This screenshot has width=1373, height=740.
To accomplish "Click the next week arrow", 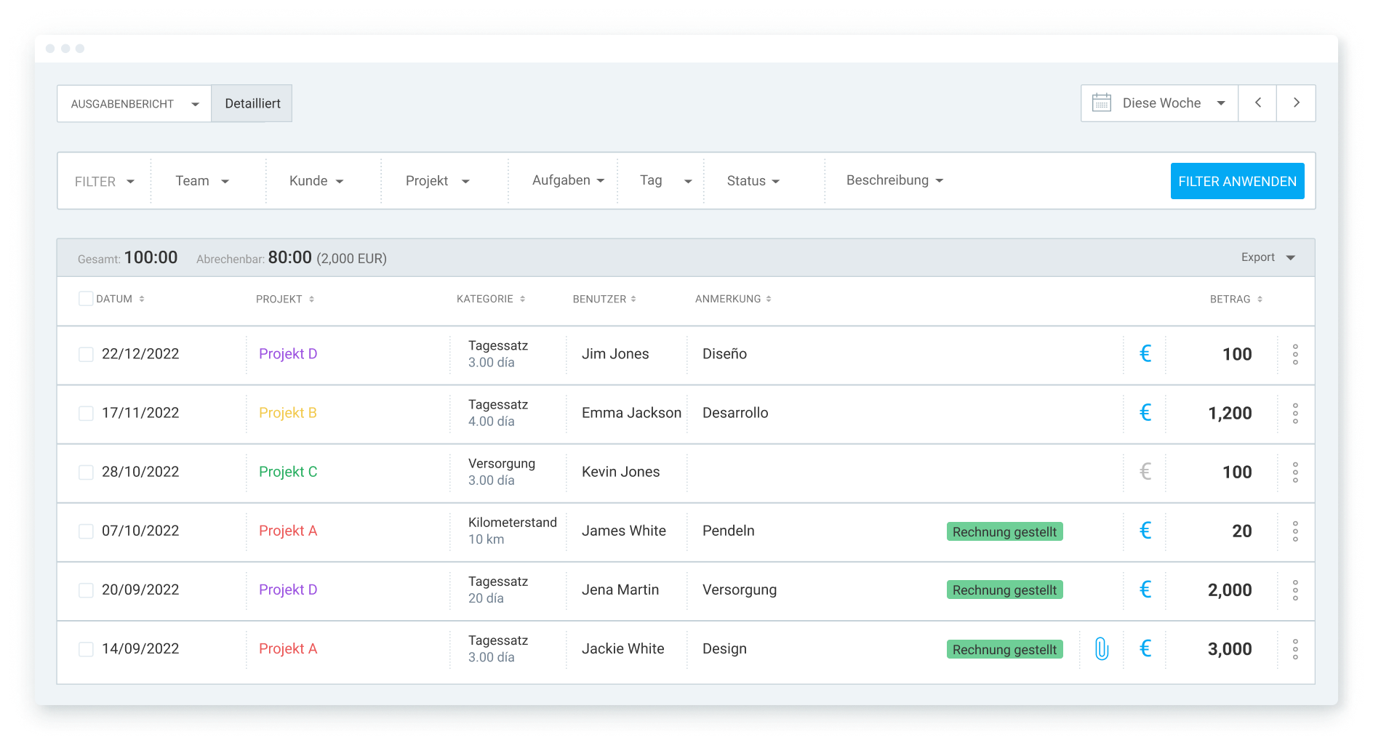I will pos(1297,102).
